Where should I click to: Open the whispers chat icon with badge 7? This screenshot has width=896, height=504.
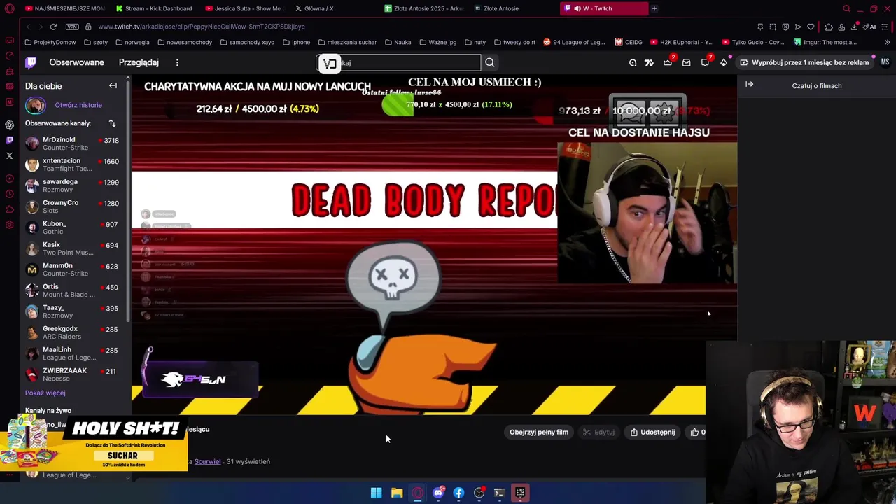coord(705,62)
